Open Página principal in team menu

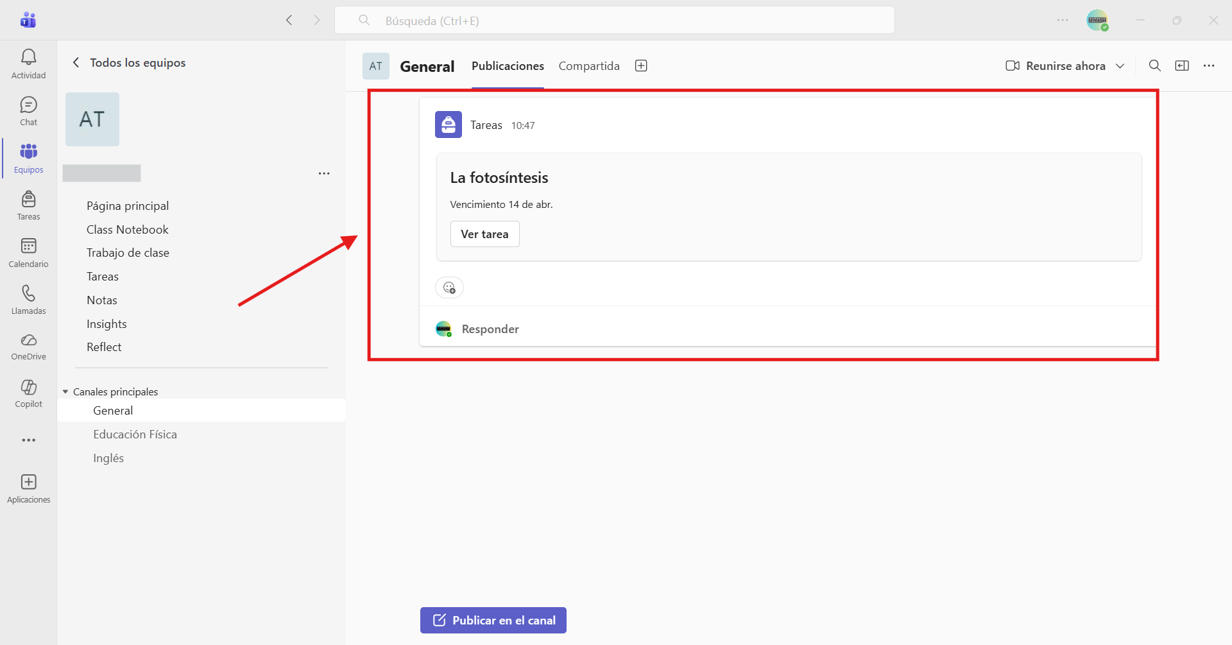point(128,206)
